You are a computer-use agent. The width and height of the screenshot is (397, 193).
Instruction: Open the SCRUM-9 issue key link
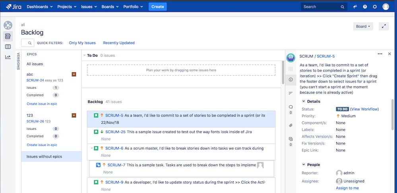[x=114, y=182]
